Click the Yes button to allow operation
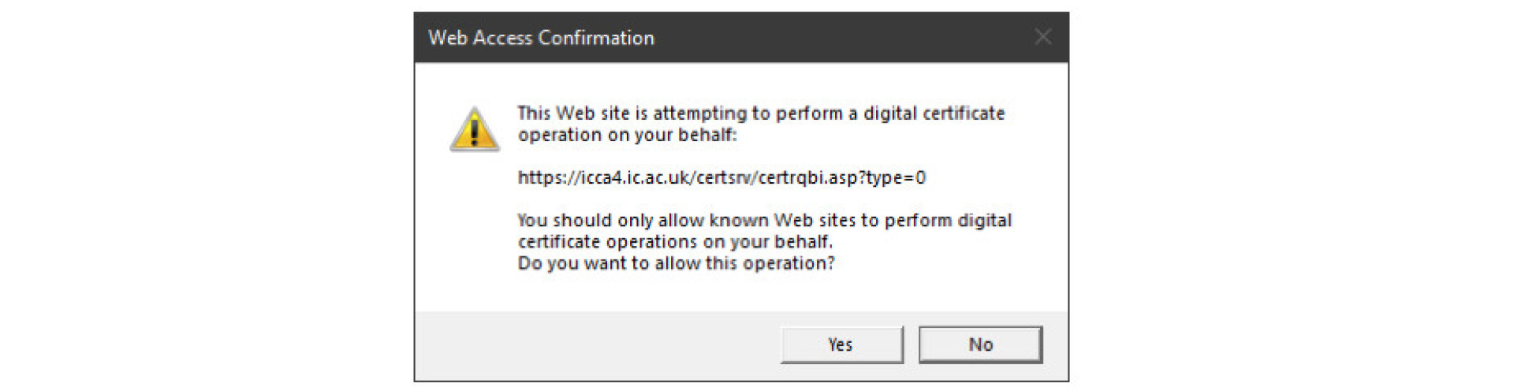 click(x=841, y=344)
